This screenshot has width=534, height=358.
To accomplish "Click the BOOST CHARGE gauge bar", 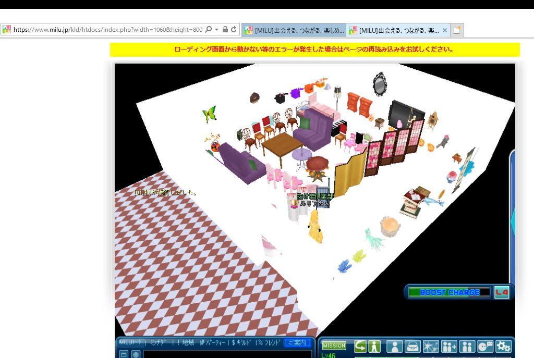I will point(449,292).
